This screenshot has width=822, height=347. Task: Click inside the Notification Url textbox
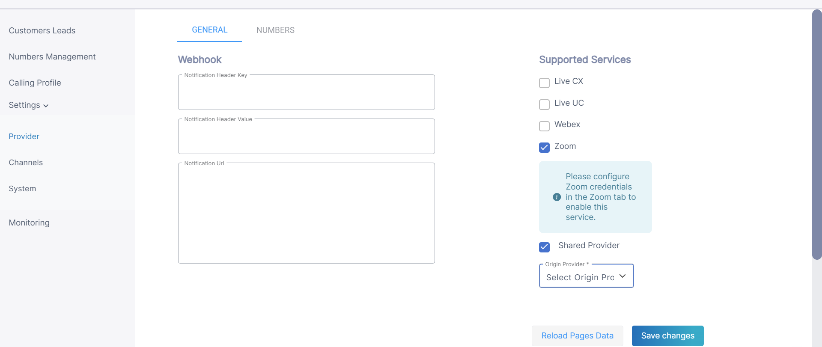[306, 213]
